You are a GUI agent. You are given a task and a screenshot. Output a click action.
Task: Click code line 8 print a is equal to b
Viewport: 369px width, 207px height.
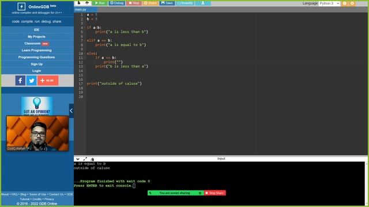(x=121, y=45)
